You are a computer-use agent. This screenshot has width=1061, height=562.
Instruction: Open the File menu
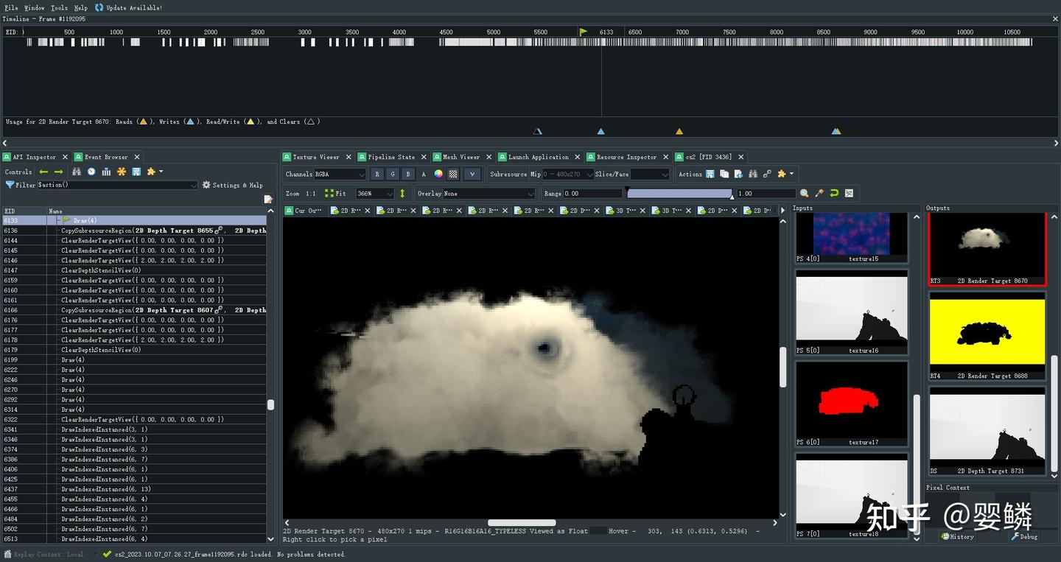coord(11,7)
